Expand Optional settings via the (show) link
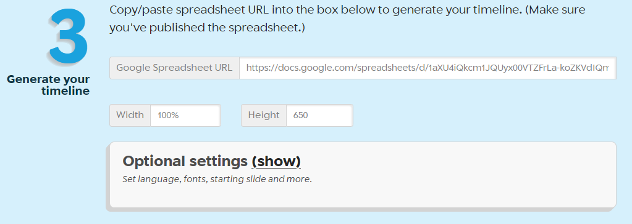The height and width of the screenshot is (224, 632). pyautogui.click(x=276, y=161)
